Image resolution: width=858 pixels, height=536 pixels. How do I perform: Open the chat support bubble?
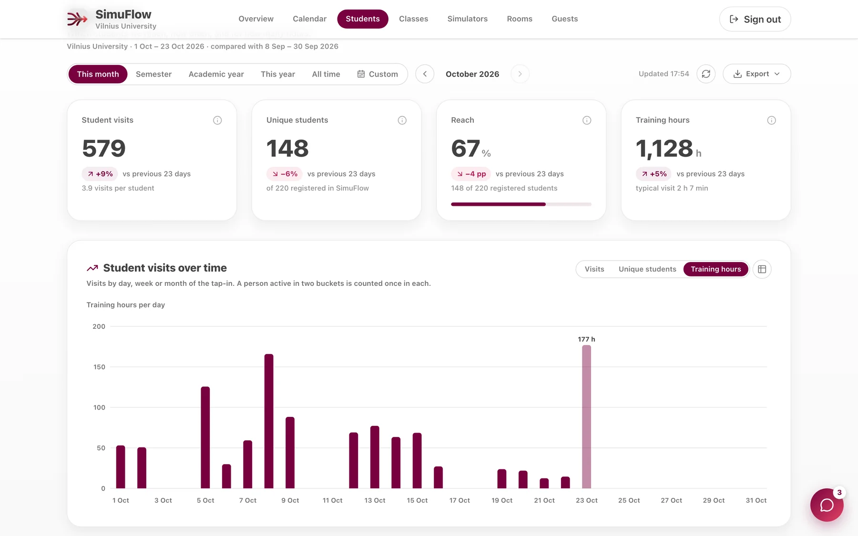[827, 505]
